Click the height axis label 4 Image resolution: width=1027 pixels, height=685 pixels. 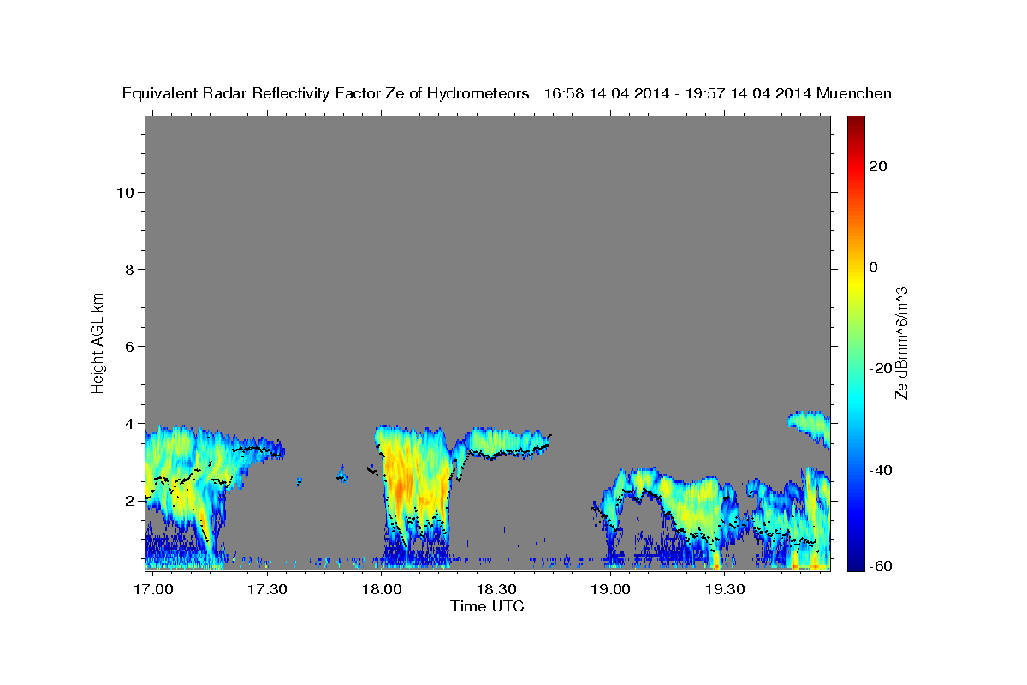click(130, 423)
